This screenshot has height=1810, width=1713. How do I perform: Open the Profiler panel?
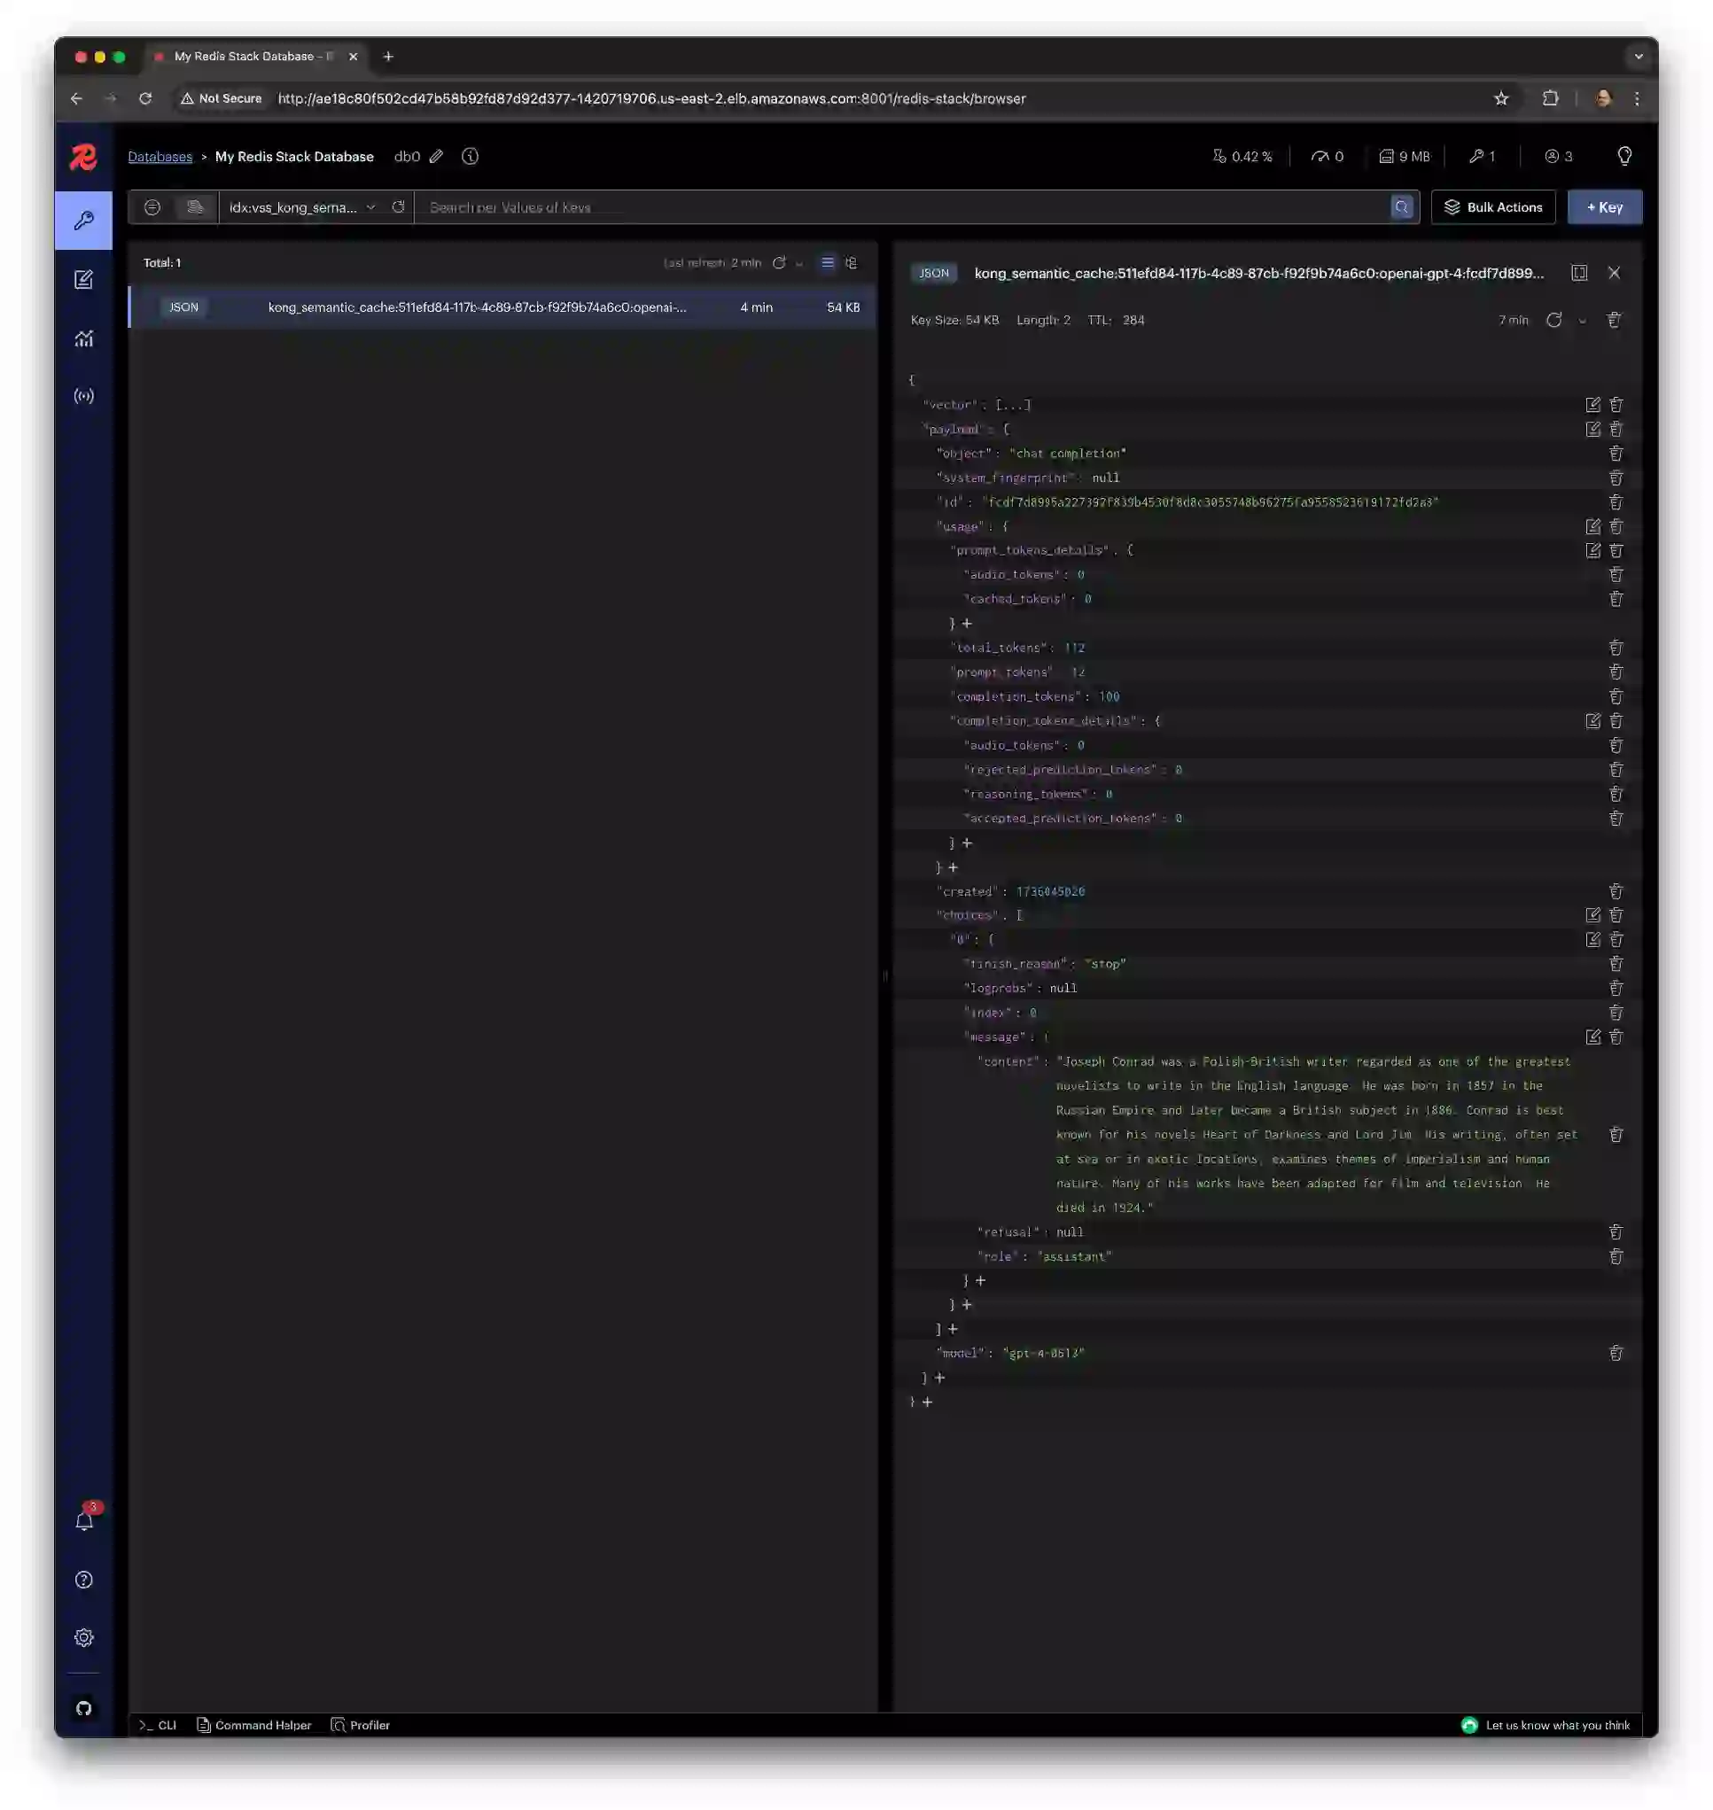click(360, 1725)
